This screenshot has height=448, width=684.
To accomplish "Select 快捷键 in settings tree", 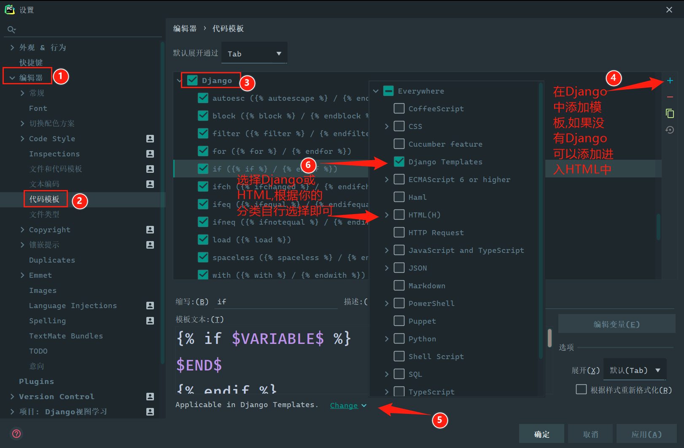I will point(31,63).
